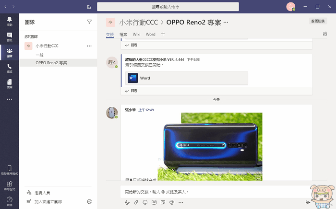336x209 pixels.
Task: Open the profile avatar menu
Action: (291, 7)
